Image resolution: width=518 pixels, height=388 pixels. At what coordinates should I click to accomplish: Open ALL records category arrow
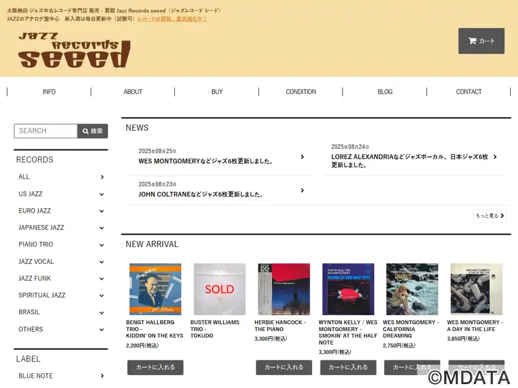click(102, 177)
